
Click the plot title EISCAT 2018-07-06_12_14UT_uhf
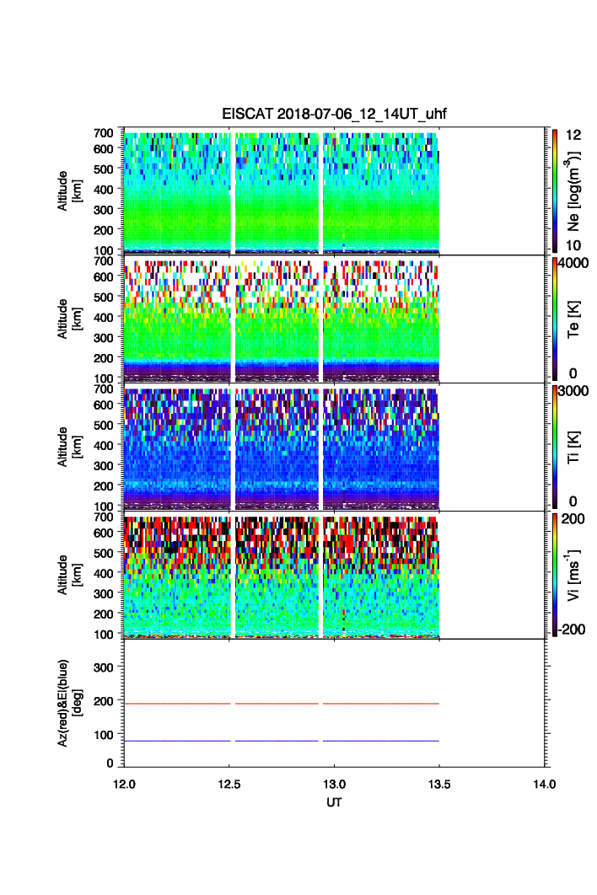pyautogui.click(x=335, y=114)
